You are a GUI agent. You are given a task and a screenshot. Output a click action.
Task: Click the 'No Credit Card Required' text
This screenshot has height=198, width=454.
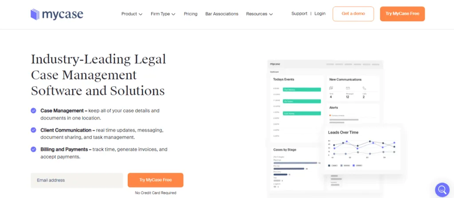click(156, 193)
